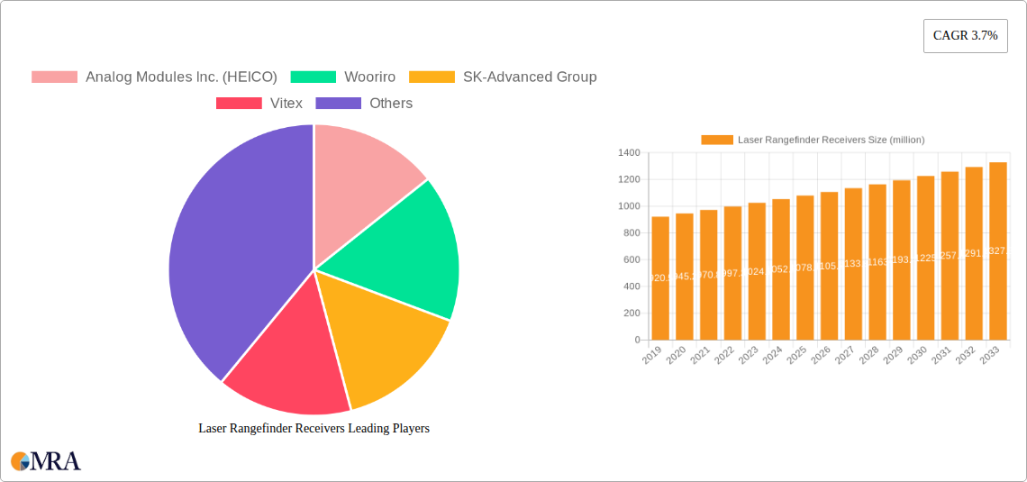Click the 'Wooriro' legend label
1027x482 pixels.
[370, 77]
